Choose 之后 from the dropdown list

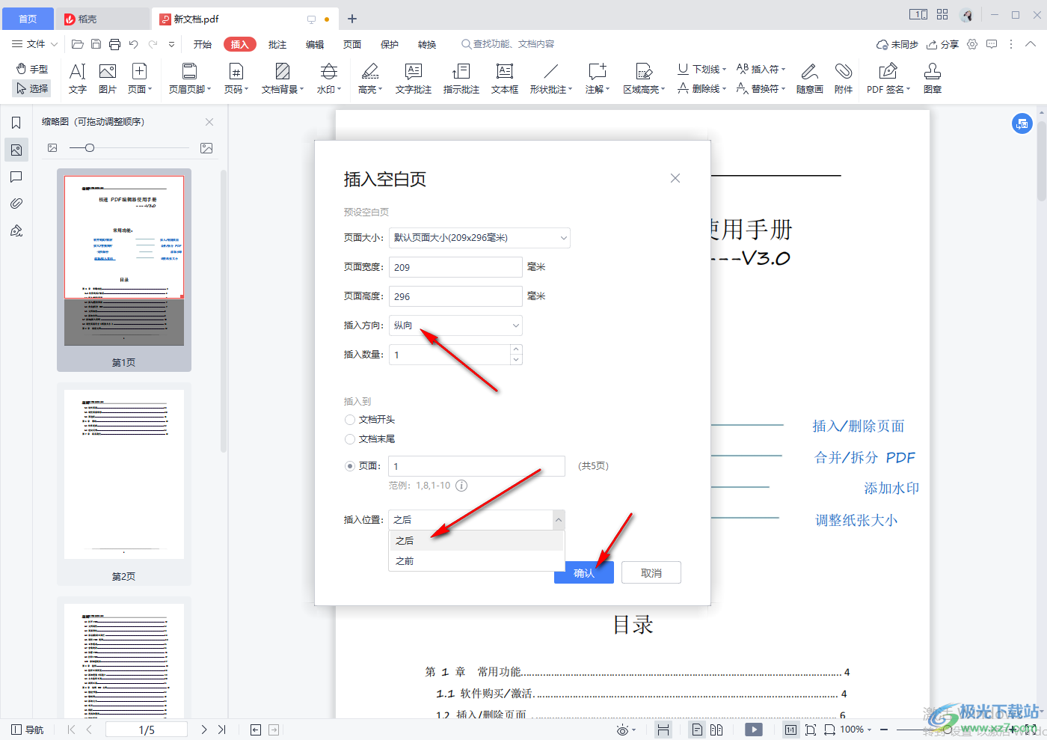[x=476, y=540]
